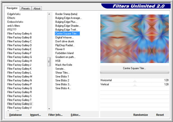The height and width of the screenshot is (122, 173).
Task: Choose HSB filter
Action: click(58, 61)
